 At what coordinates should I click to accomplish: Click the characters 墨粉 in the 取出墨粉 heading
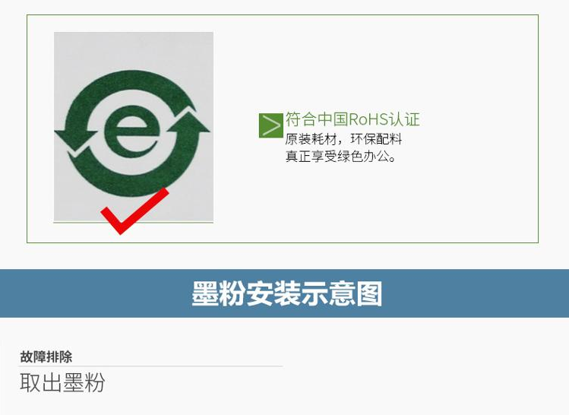[x=84, y=382]
